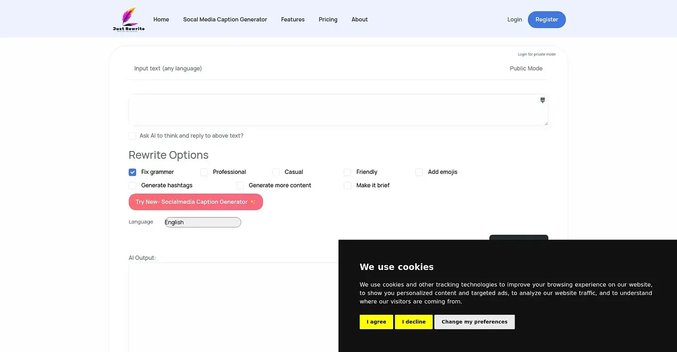The height and width of the screenshot is (352, 677).
Task: Click the Register button
Action: coord(547,19)
